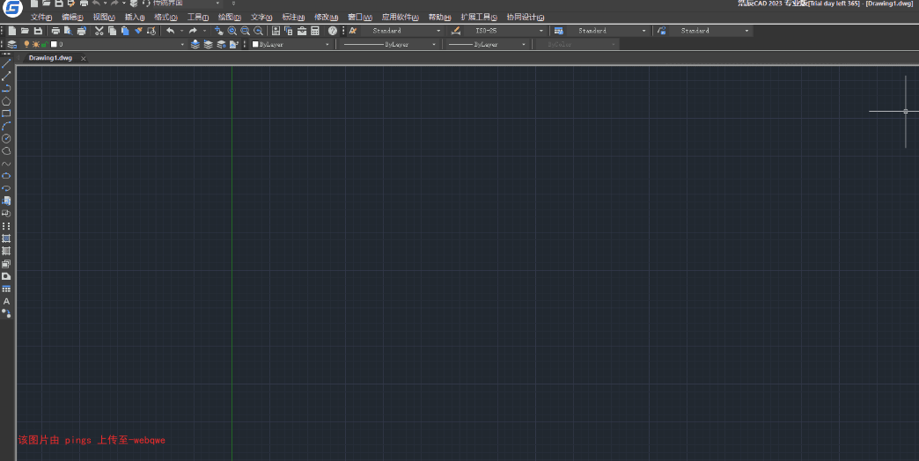Switch to Drawing1.dwg tab
Viewport: 919px width, 461px height.
tap(50, 58)
